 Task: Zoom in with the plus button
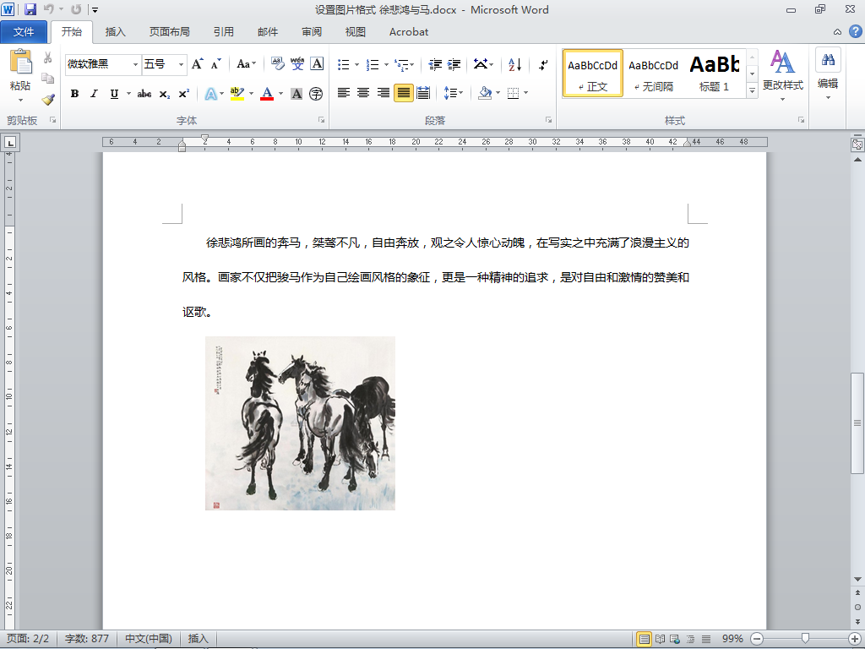[855, 639]
